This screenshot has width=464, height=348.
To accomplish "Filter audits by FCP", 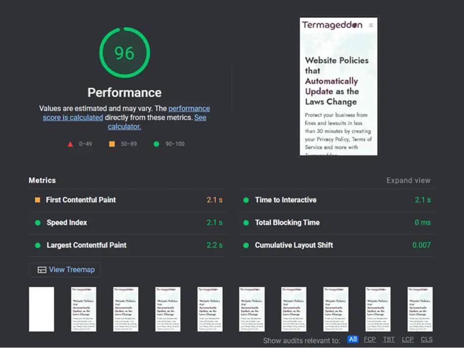I will pos(369,339).
